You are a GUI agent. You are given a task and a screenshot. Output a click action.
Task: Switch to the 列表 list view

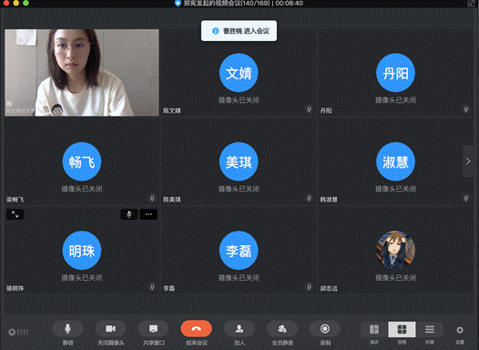coord(430,330)
